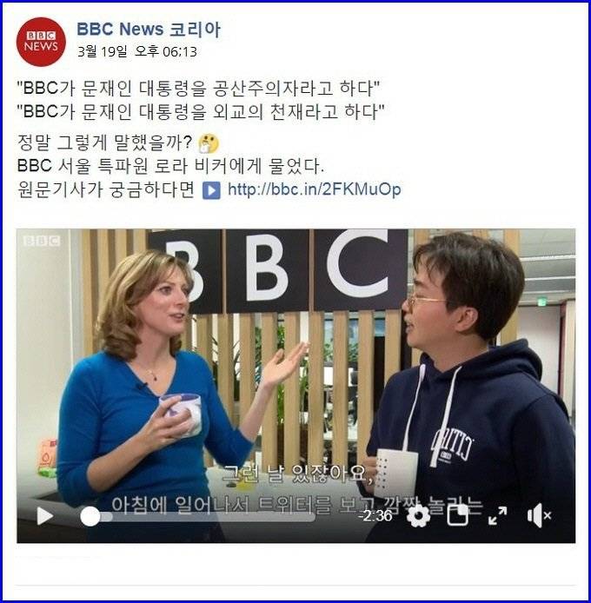The image size is (591, 603).
Task: Seek to the middle of the progress bar
Action: [x=198, y=516]
